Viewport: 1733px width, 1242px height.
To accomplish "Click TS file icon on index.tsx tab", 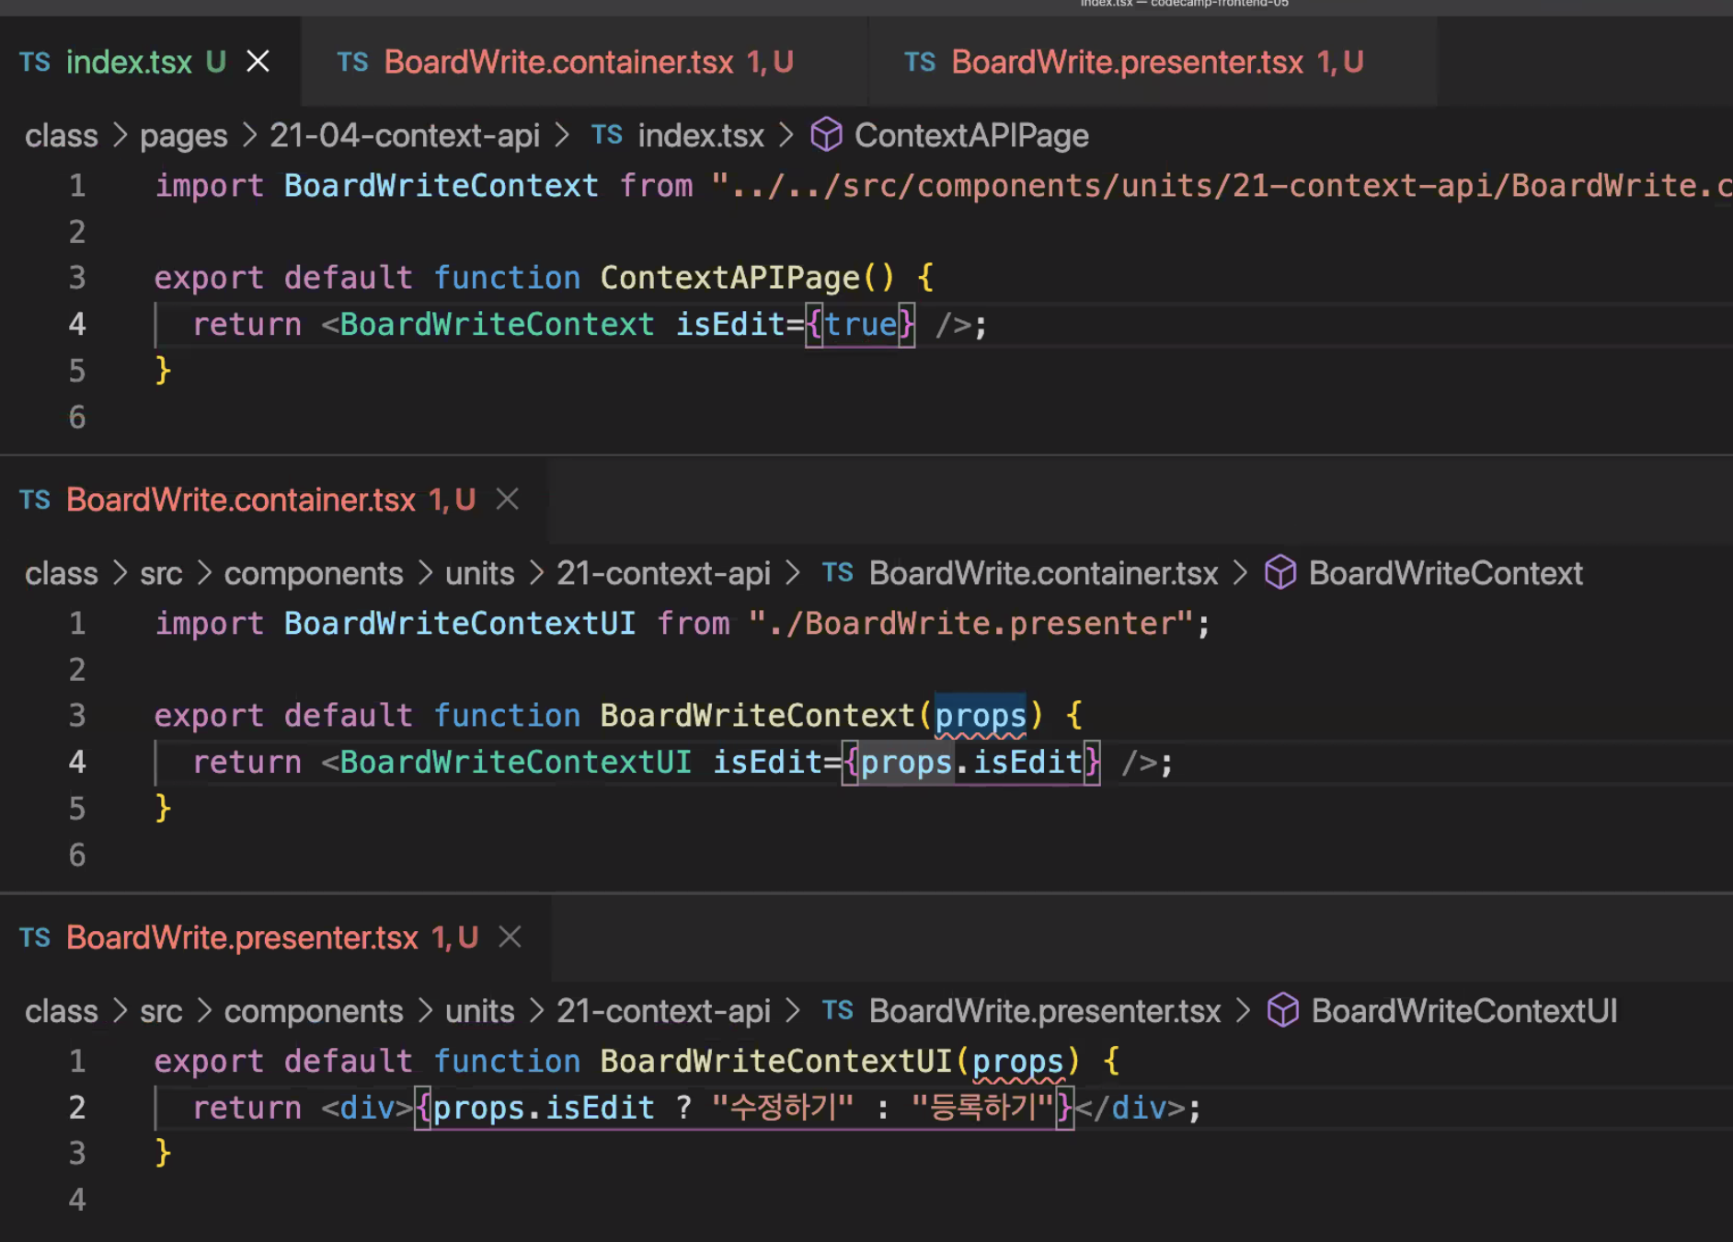I will pyautogui.click(x=35, y=62).
